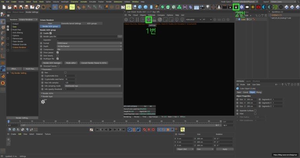Toggle the Raw checkbox under Parameters
The height and width of the screenshot is (158, 300).
click(66, 73)
